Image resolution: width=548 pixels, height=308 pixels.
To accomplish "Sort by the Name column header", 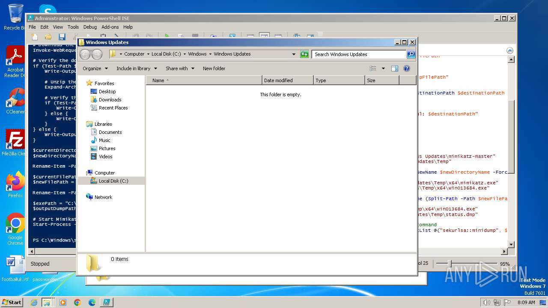I will point(204,80).
